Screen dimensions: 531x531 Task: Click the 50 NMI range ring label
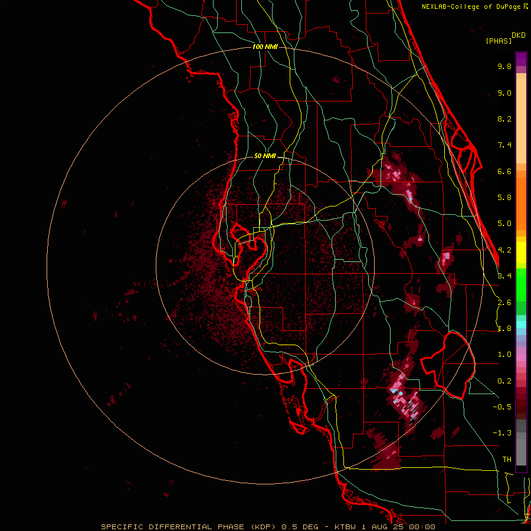[x=265, y=156]
